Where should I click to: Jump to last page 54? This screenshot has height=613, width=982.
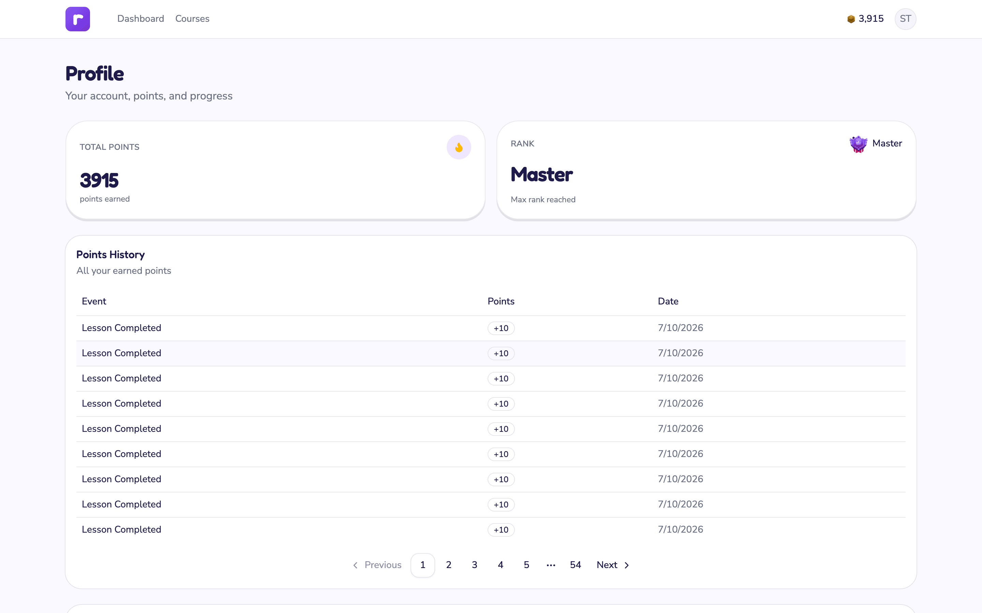tap(576, 565)
